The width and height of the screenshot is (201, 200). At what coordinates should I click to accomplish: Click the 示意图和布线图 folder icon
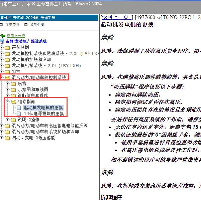(x=13, y=90)
